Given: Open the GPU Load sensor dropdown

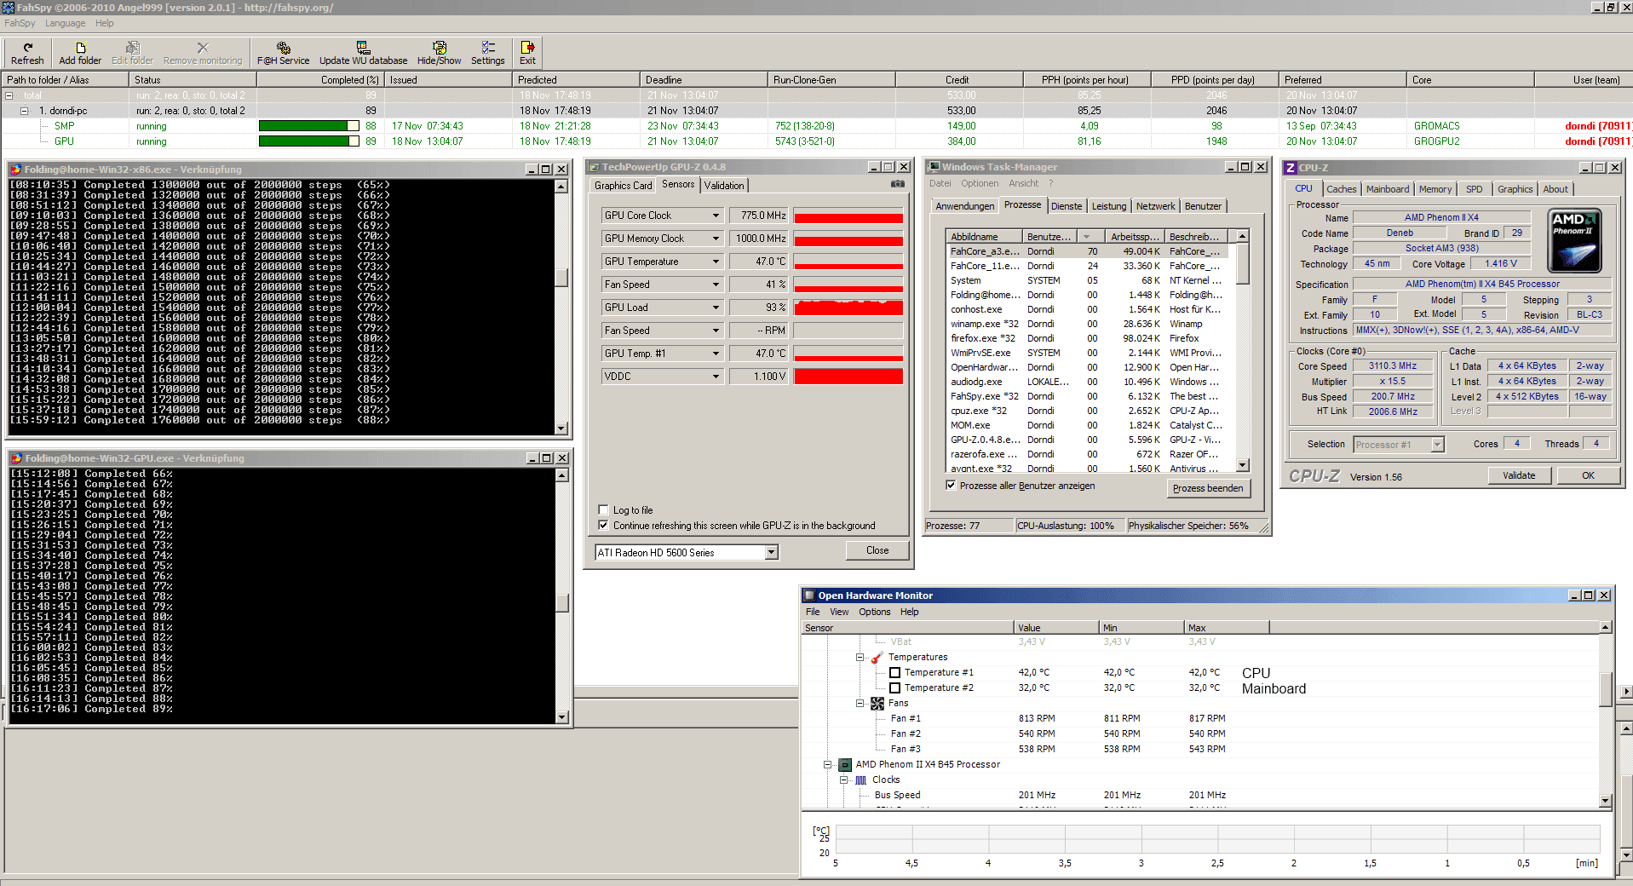Looking at the screenshot, I should pos(716,308).
